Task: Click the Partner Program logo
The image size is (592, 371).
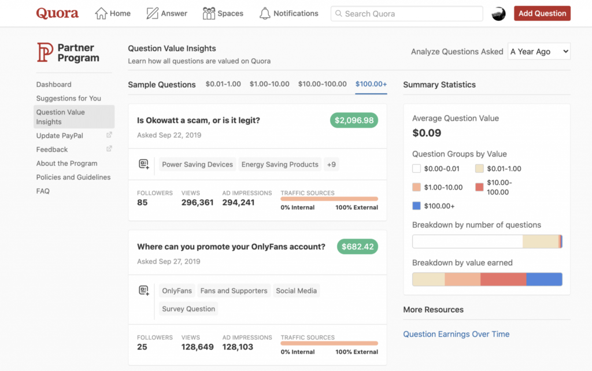Action: 68,53
